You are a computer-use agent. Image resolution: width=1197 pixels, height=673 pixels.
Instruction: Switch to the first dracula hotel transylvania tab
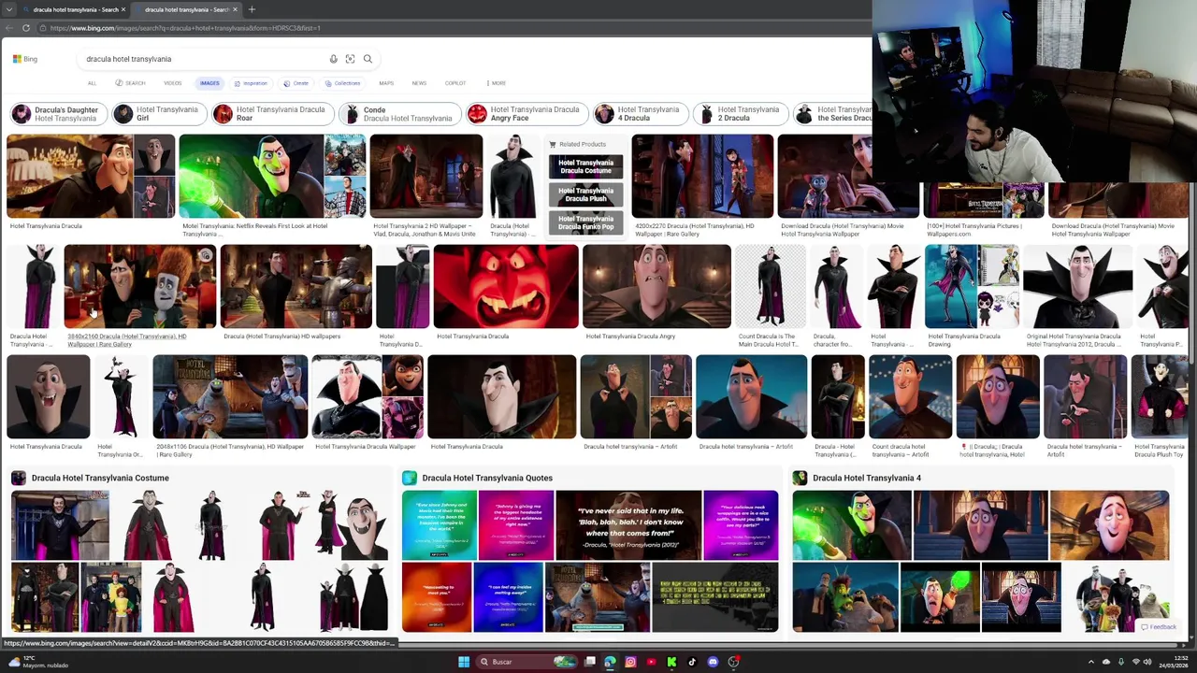tap(73, 9)
